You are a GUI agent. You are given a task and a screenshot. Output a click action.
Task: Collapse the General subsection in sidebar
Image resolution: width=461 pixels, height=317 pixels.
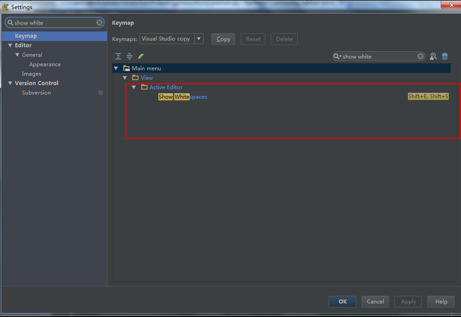18,55
